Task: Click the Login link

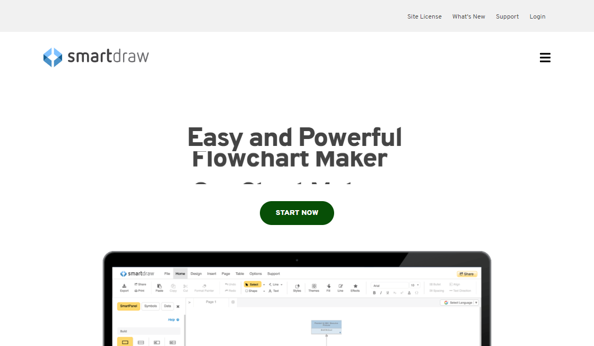Action: pyautogui.click(x=537, y=16)
